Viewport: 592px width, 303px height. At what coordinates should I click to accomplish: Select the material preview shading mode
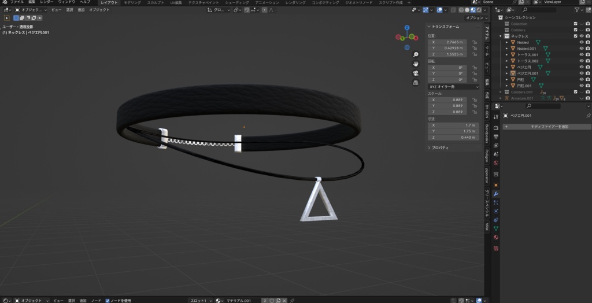[473, 10]
